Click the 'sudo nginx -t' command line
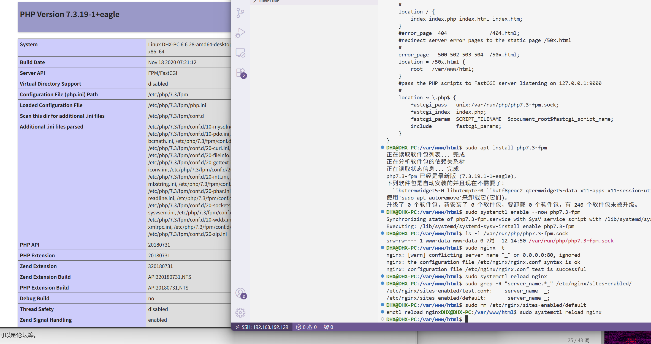The height and width of the screenshot is (344, 651). [x=485, y=248]
